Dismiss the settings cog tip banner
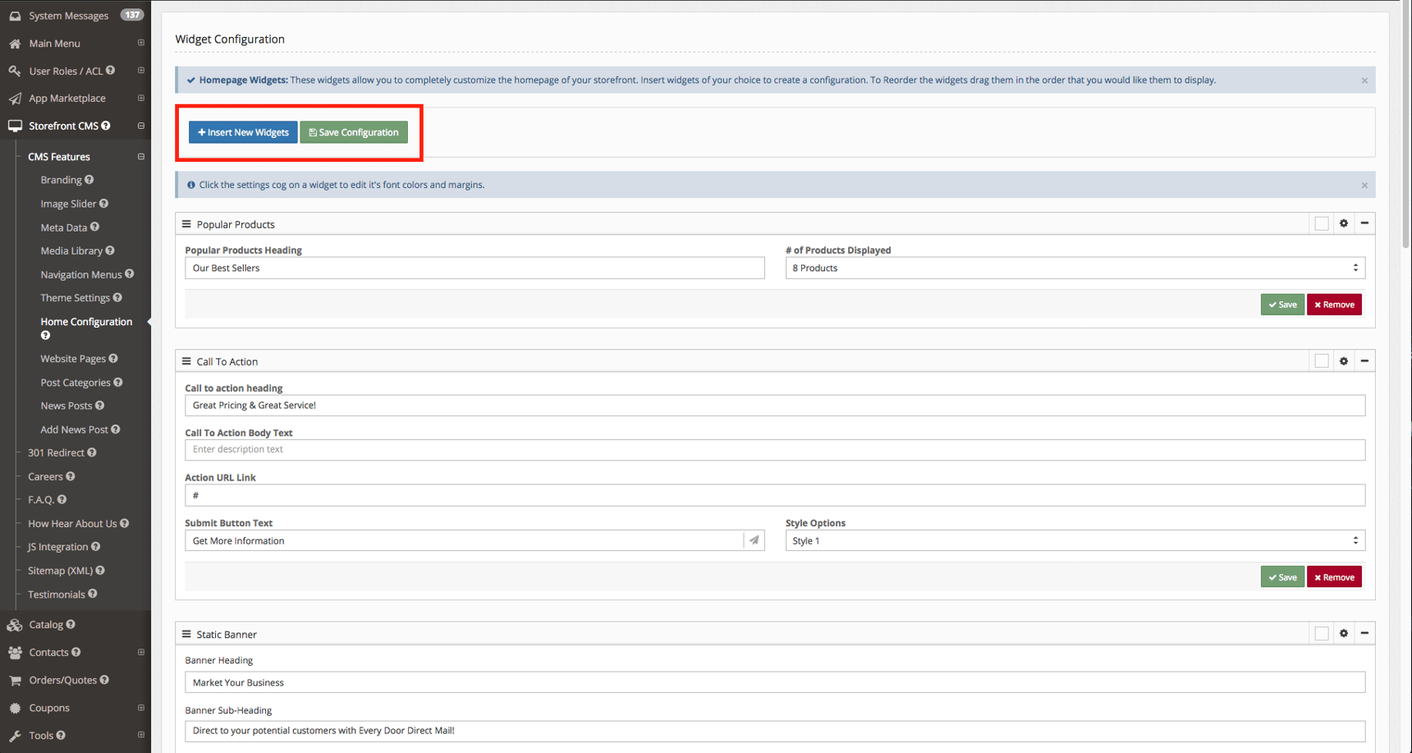The image size is (1412, 753). pos(1364,186)
